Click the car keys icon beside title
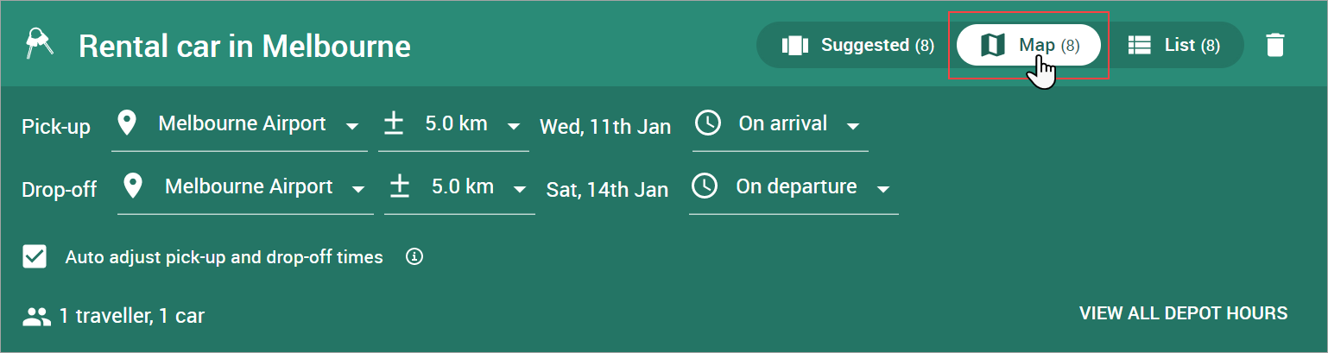Viewport: 1328px width, 353px height. coord(39,45)
